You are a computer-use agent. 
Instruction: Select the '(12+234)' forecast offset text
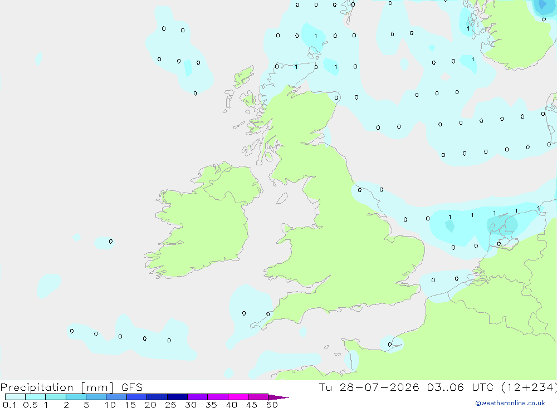point(529,387)
